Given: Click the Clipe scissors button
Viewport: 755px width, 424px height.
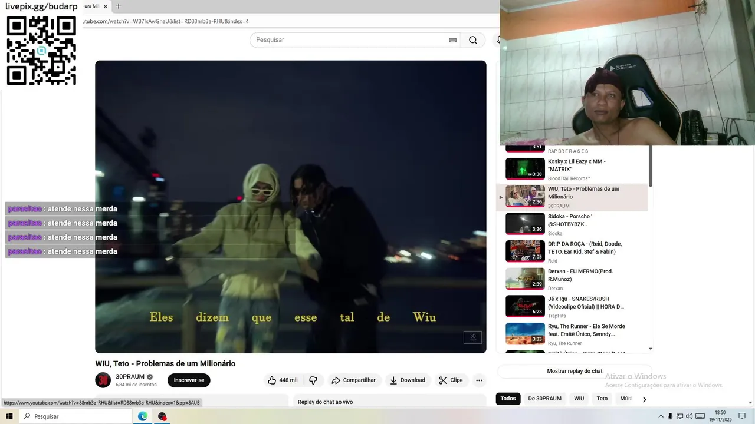Looking at the screenshot, I should (x=451, y=380).
